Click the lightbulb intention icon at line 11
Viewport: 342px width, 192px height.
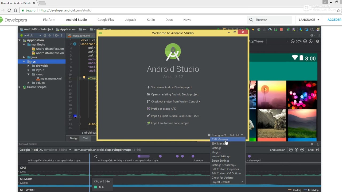click(x=84, y=78)
